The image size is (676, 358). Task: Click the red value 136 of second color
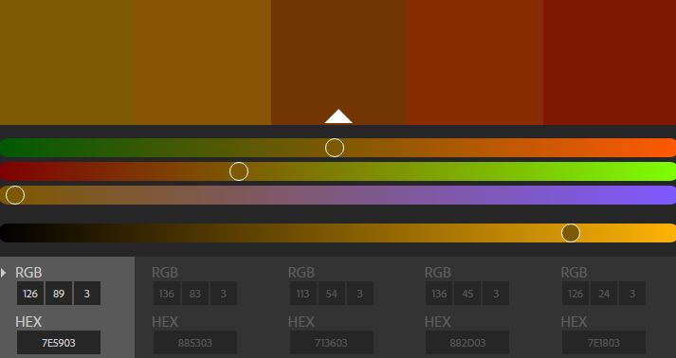pos(167,294)
